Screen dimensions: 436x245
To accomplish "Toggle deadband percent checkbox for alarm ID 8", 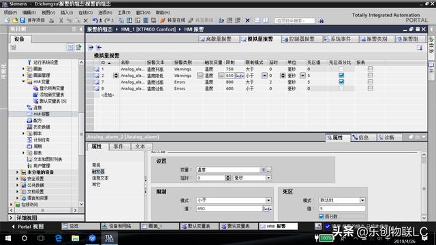I will click(341, 88).
